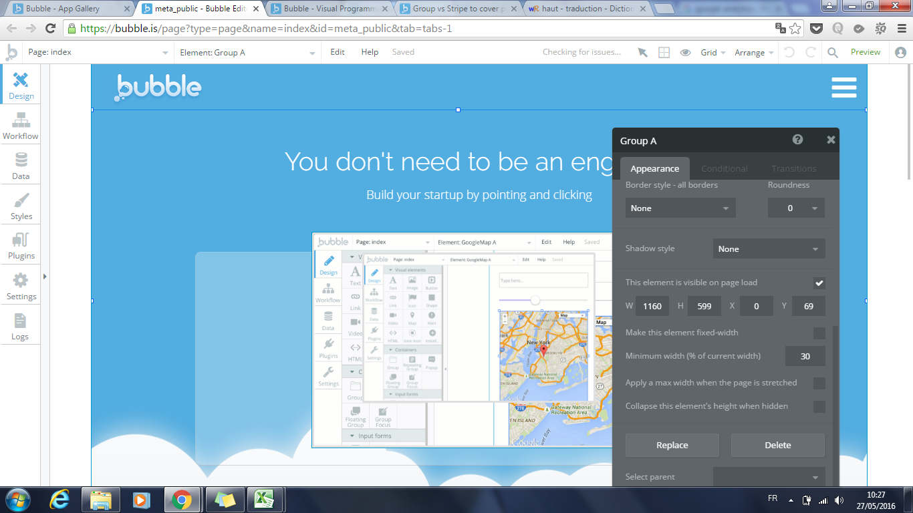Open the Border style dropdown
This screenshot has width=913, height=513.
[x=680, y=208]
